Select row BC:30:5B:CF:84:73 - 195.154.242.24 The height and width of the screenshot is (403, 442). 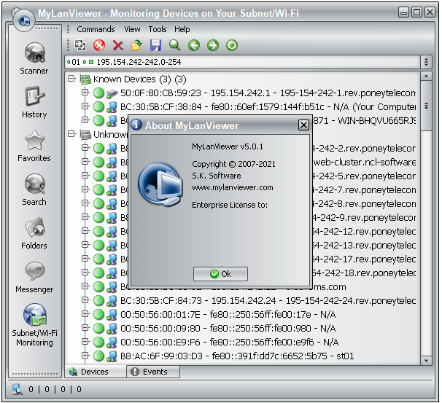(x=268, y=301)
